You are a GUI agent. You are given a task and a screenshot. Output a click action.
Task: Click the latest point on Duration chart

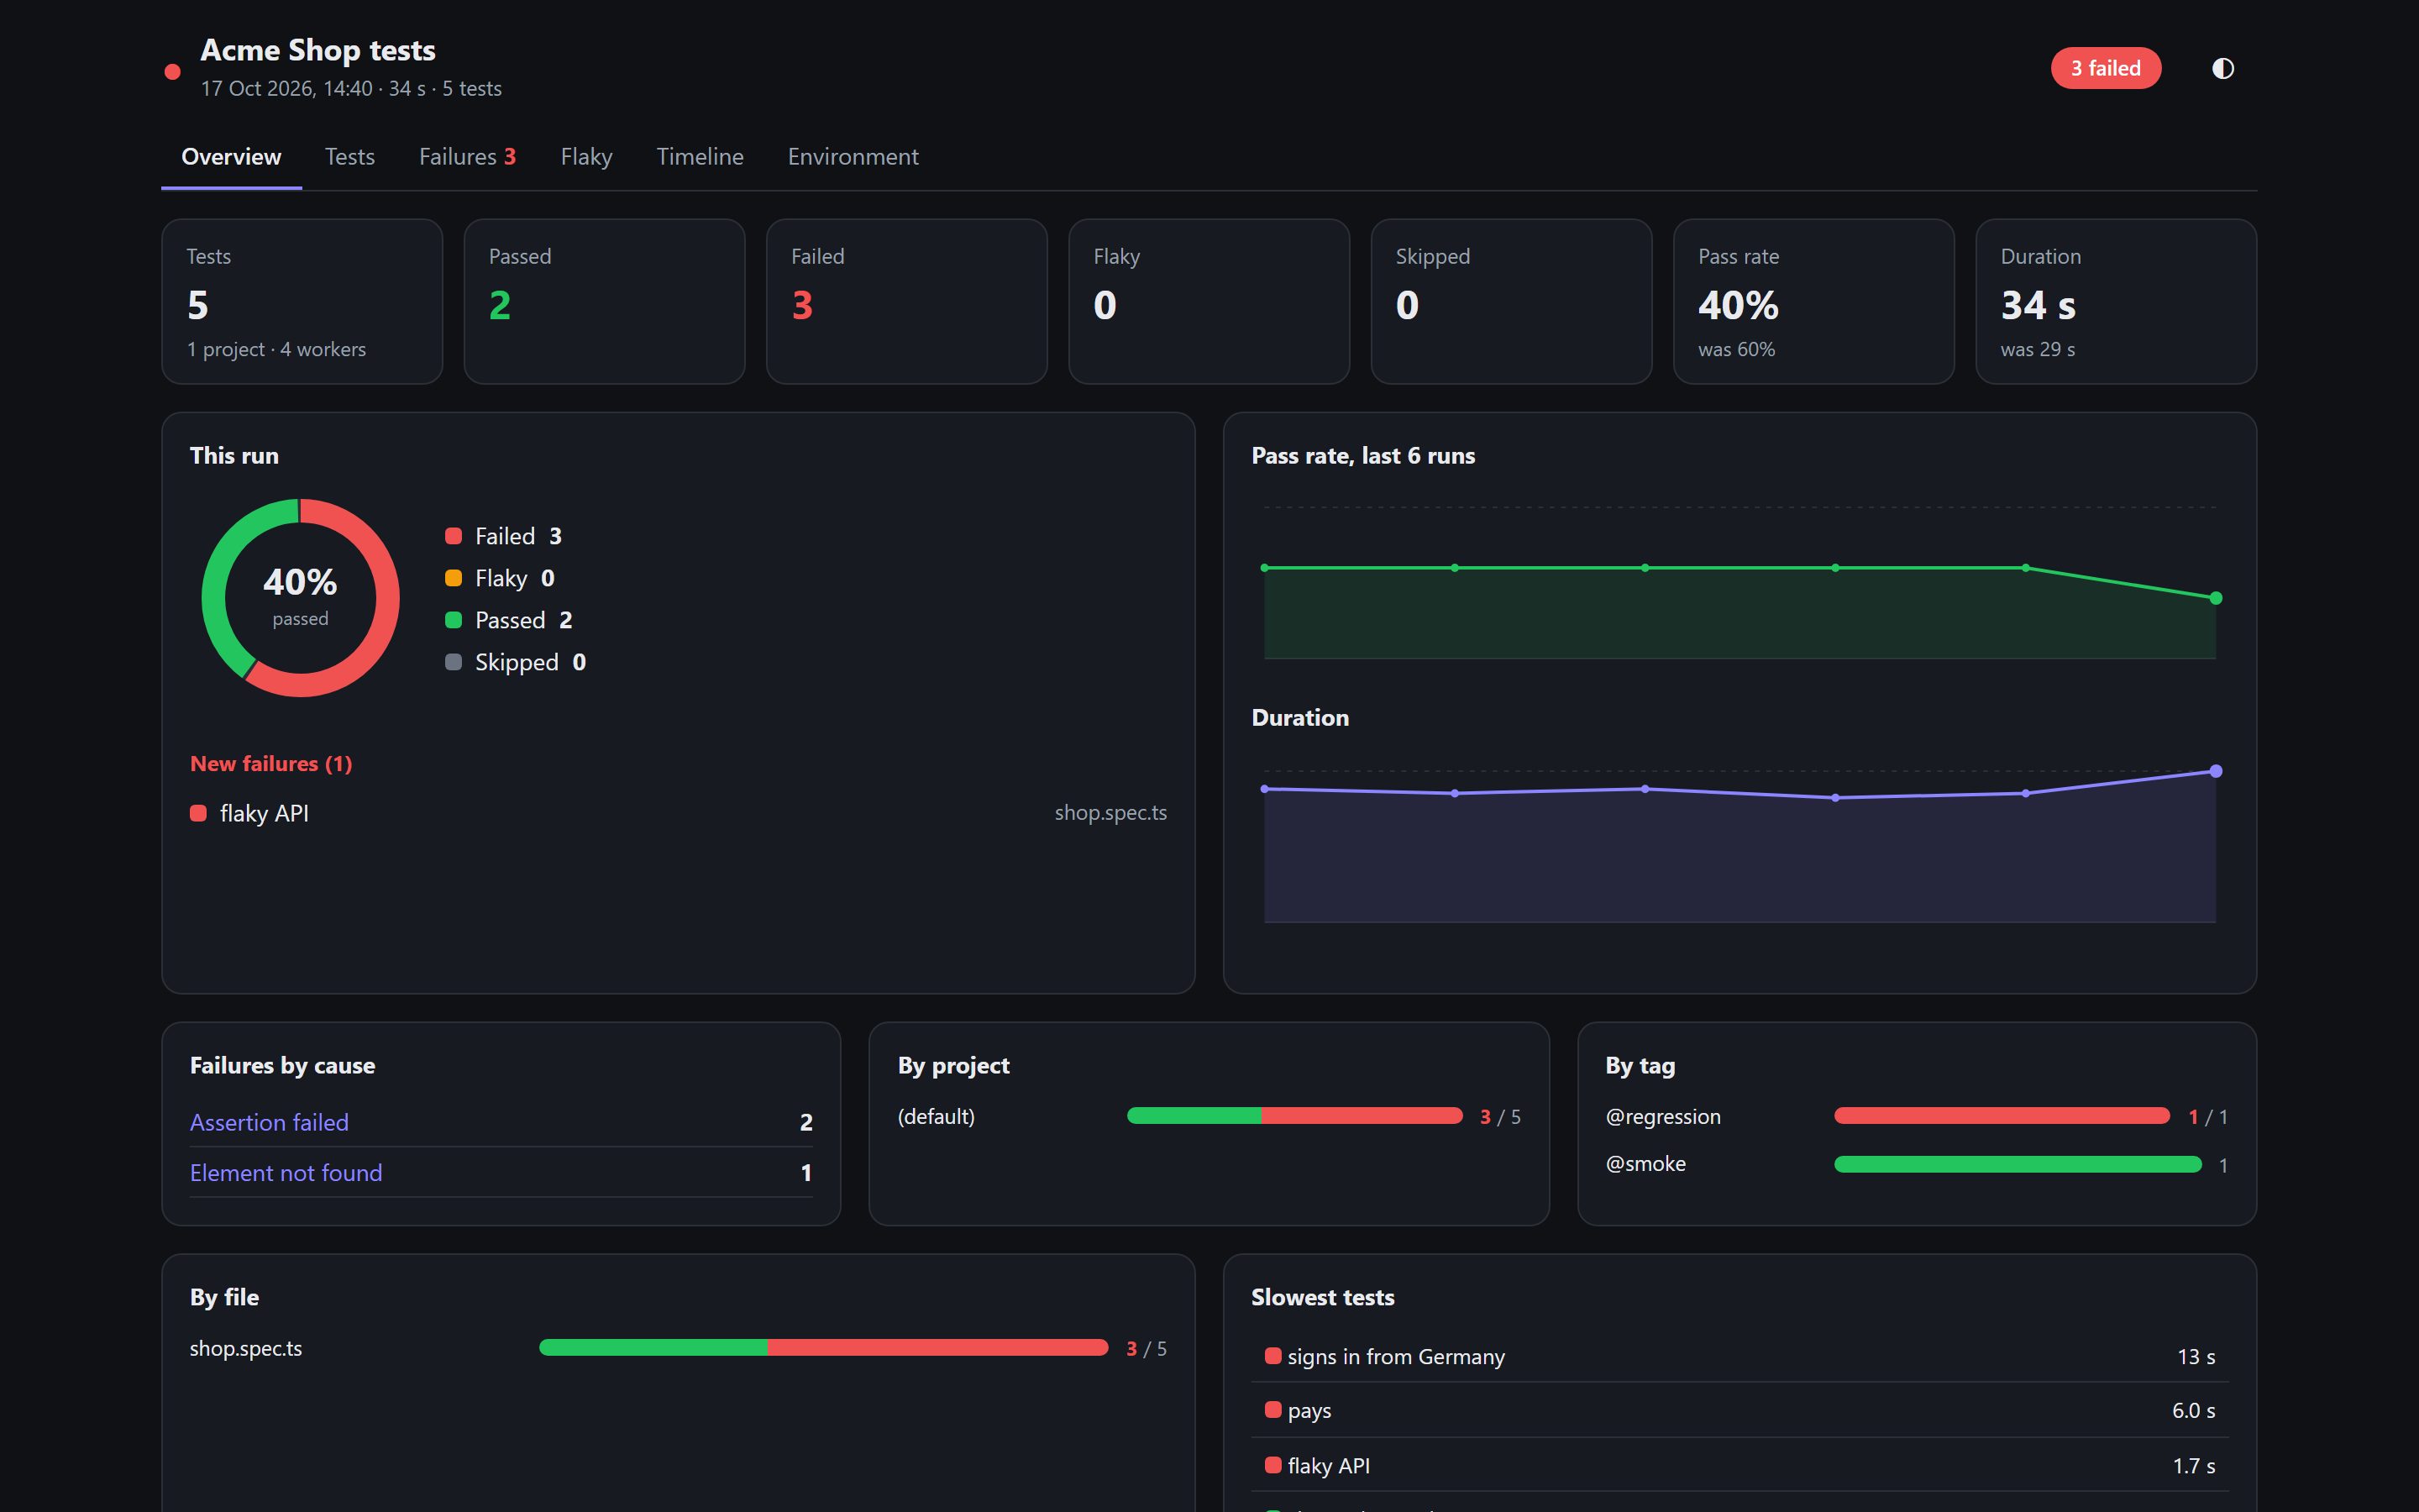(2216, 771)
